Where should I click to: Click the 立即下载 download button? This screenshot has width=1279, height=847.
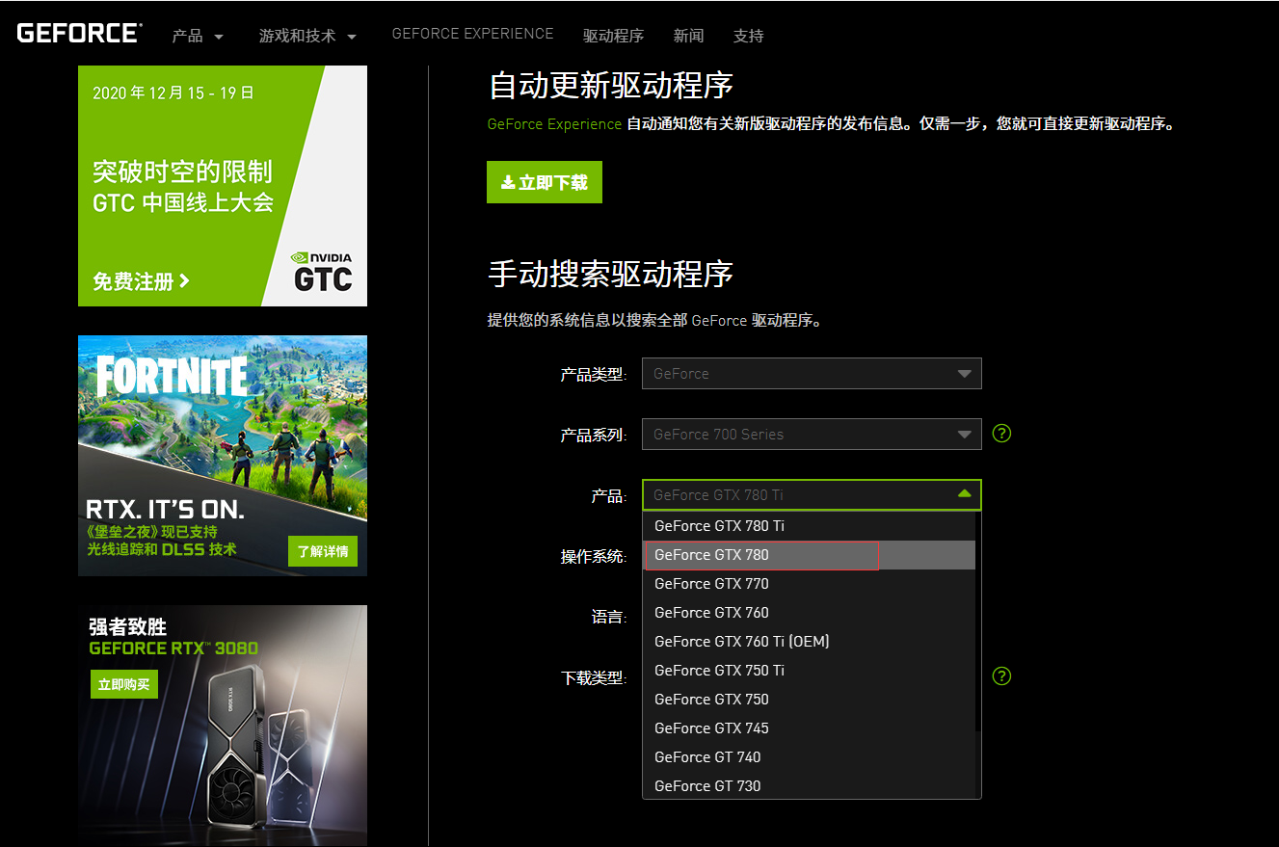tap(544, 182)
